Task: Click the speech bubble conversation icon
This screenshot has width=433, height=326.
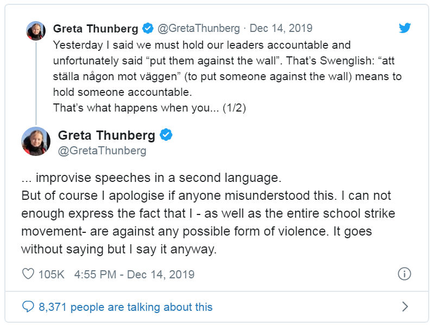Action: tap(28, 307)
